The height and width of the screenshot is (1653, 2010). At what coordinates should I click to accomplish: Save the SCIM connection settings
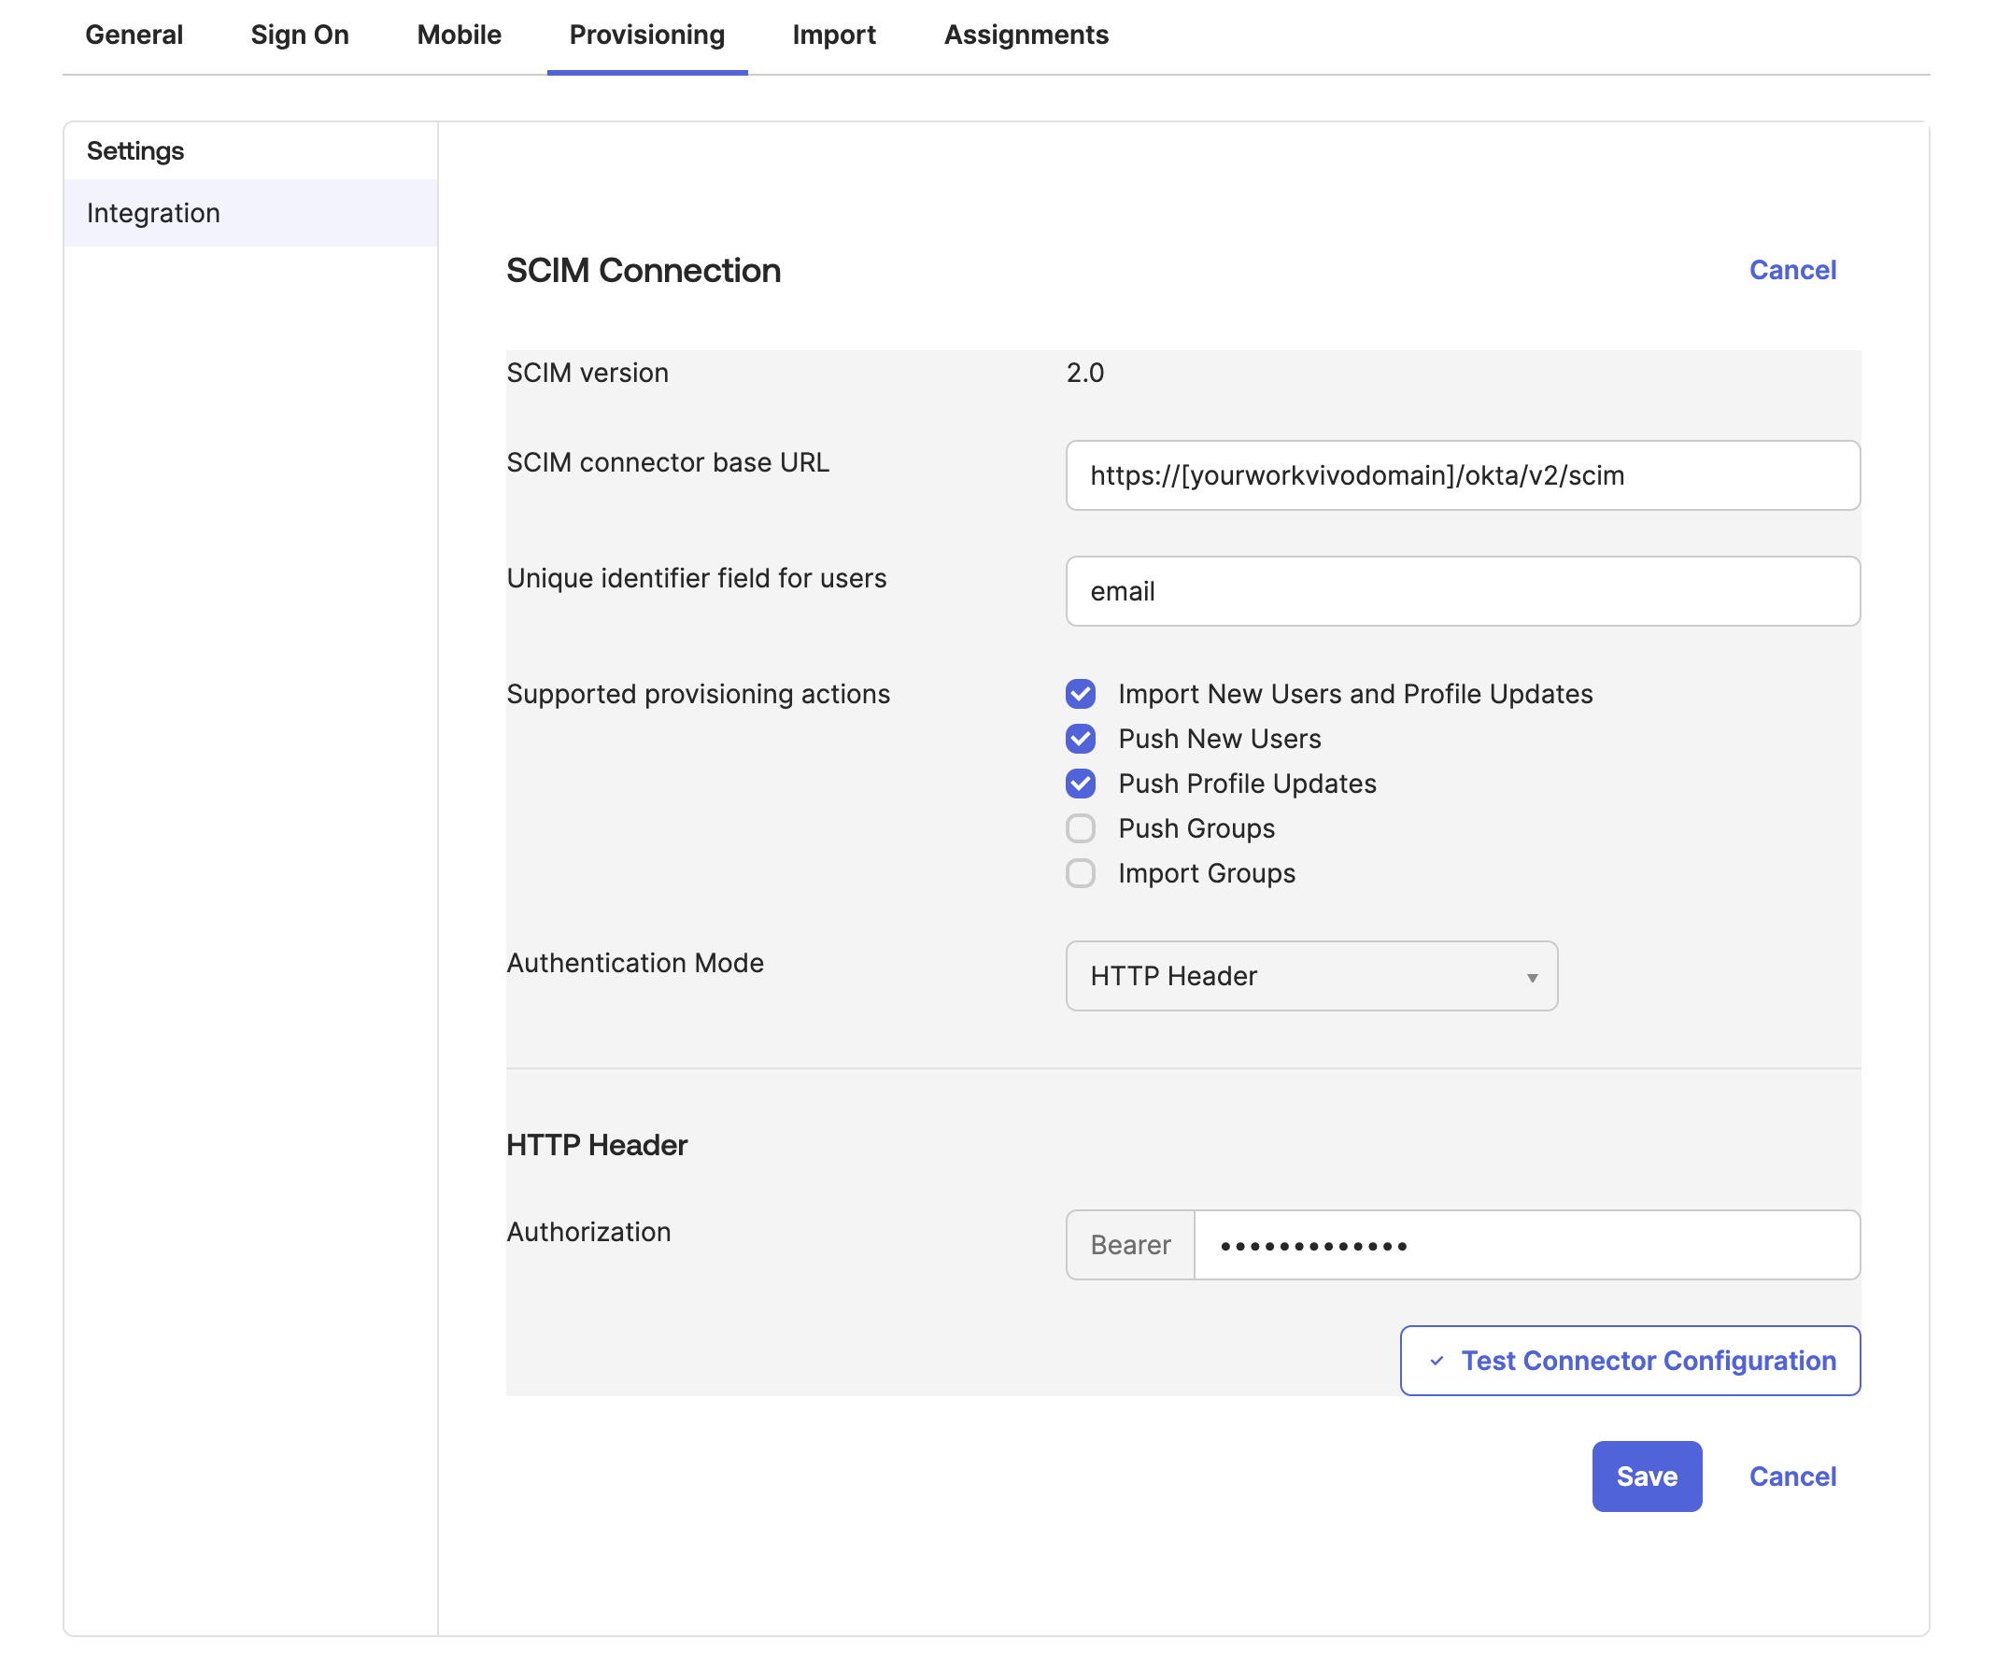coord(1647,1476)
